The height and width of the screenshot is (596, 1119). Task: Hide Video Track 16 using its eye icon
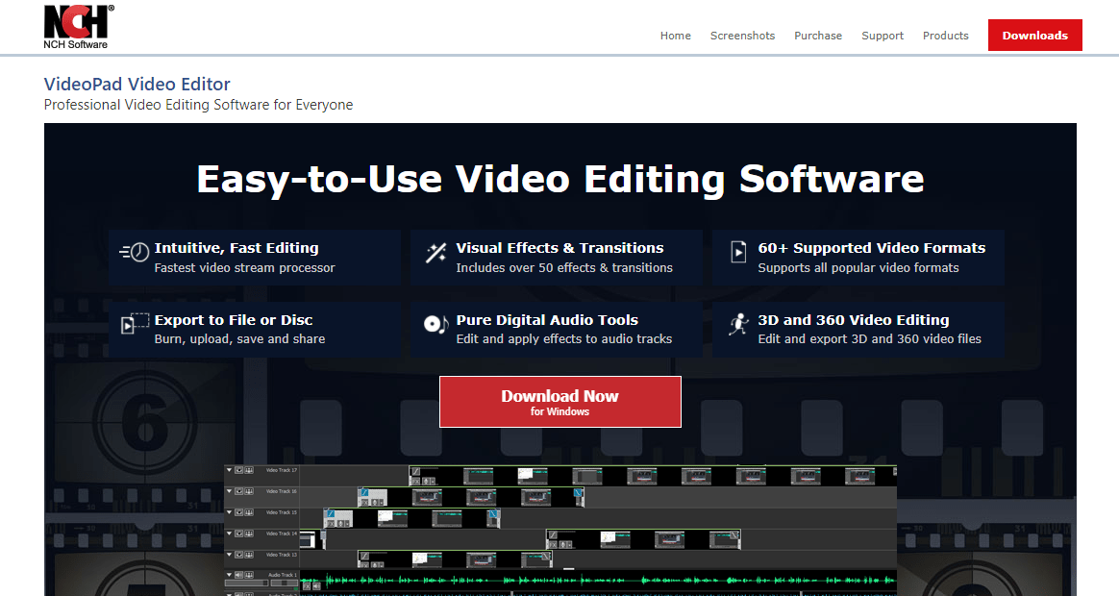click(239, 491)
